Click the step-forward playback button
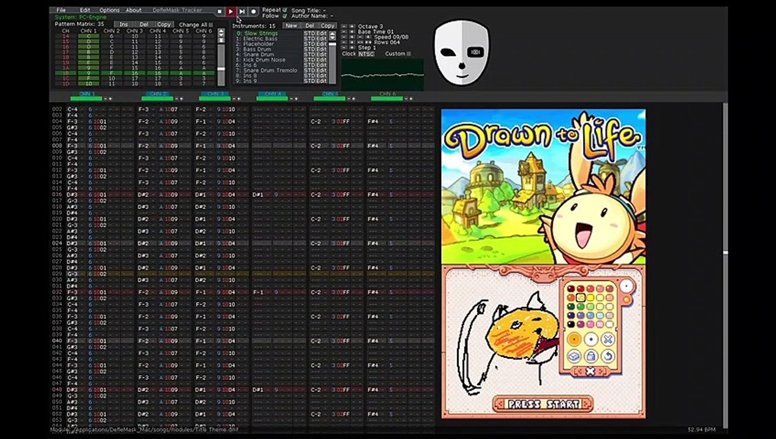This screenshot has height=439, width=776. [242, 12]
